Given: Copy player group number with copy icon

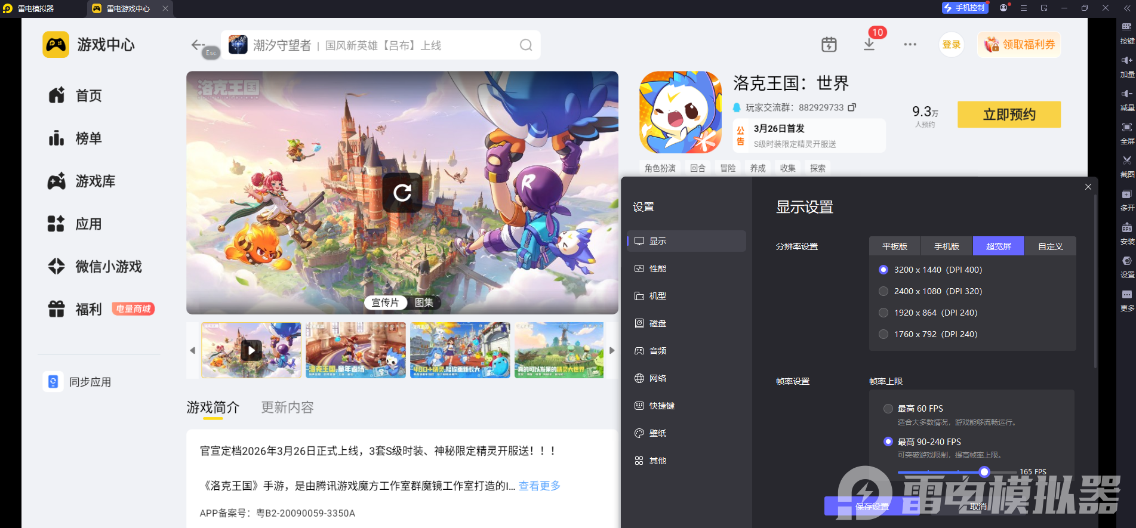Looking at the screenshot, I should pyautogui.click(x=852, y=107).
